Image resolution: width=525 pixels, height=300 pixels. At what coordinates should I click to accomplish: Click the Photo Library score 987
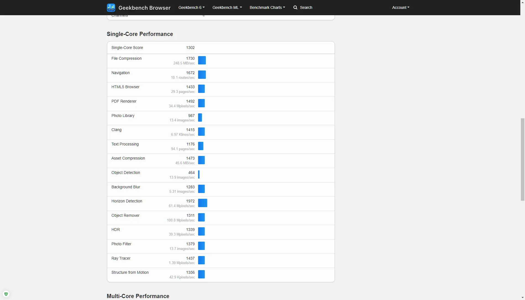click(x=191, y=116)
